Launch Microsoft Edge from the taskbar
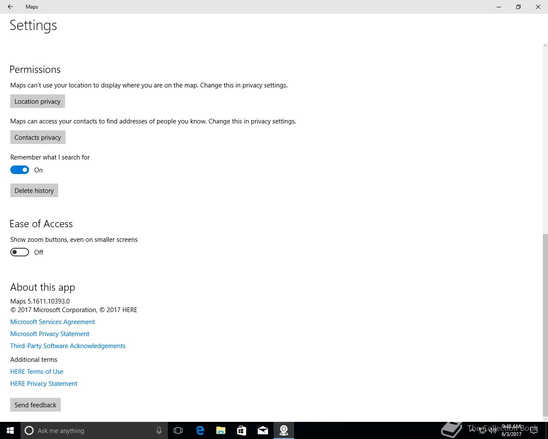The height and width of the screenshot is (439, 548). (x=200, y=430)
